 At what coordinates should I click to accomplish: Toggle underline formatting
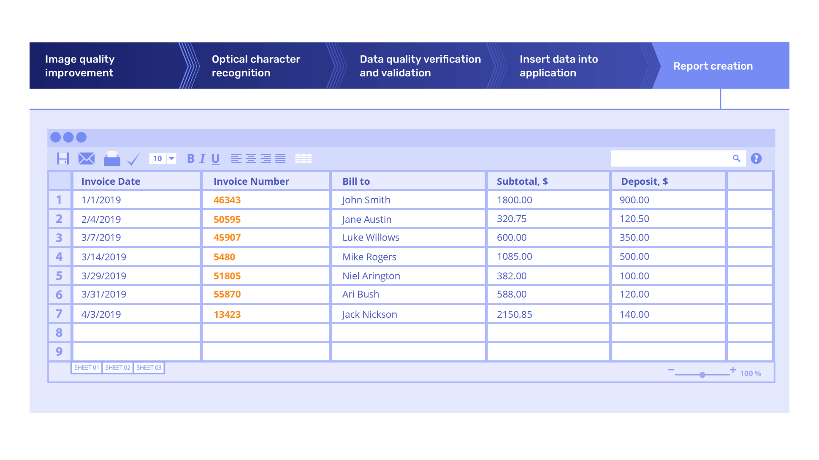coord(215,159)
